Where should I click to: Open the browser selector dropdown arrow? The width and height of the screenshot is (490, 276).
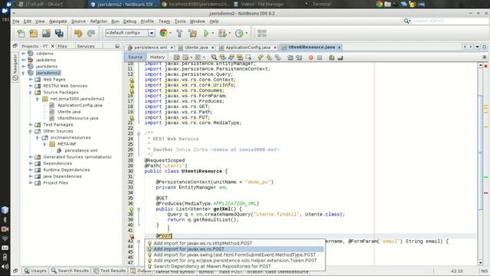point(170,33)
